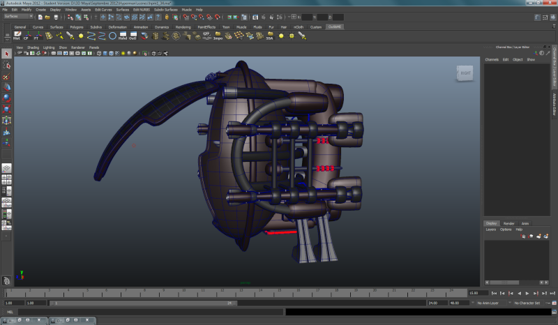Activate the Scale tool in the toolbox
558x325 pixels.
tap(6, 109)
